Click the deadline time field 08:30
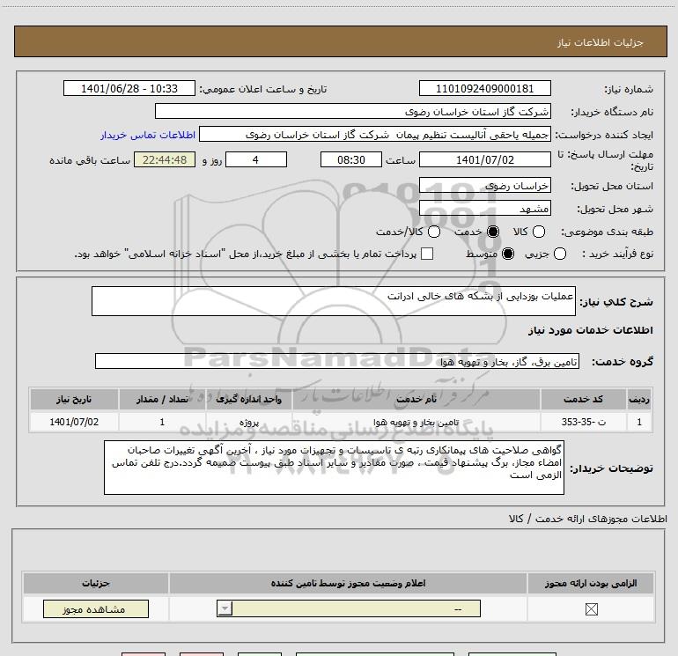The image size is (678, 656). (x=351, y=159)
